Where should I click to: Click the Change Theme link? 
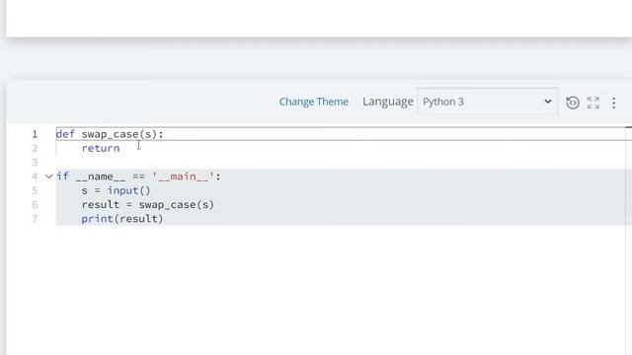[x=314, y=102]
